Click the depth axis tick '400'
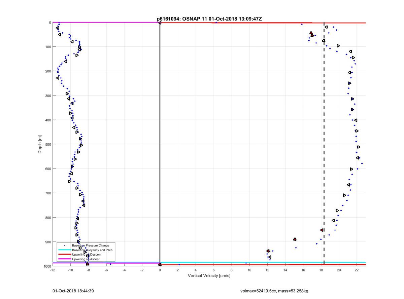Screen dimensions: 404x299 point(48,120)
